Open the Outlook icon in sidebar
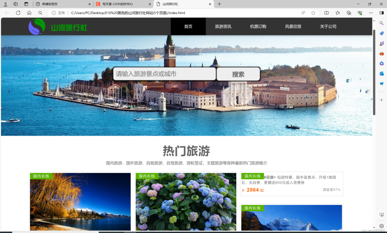This screenshot has width=387, height=233. [x=381, y=74]
